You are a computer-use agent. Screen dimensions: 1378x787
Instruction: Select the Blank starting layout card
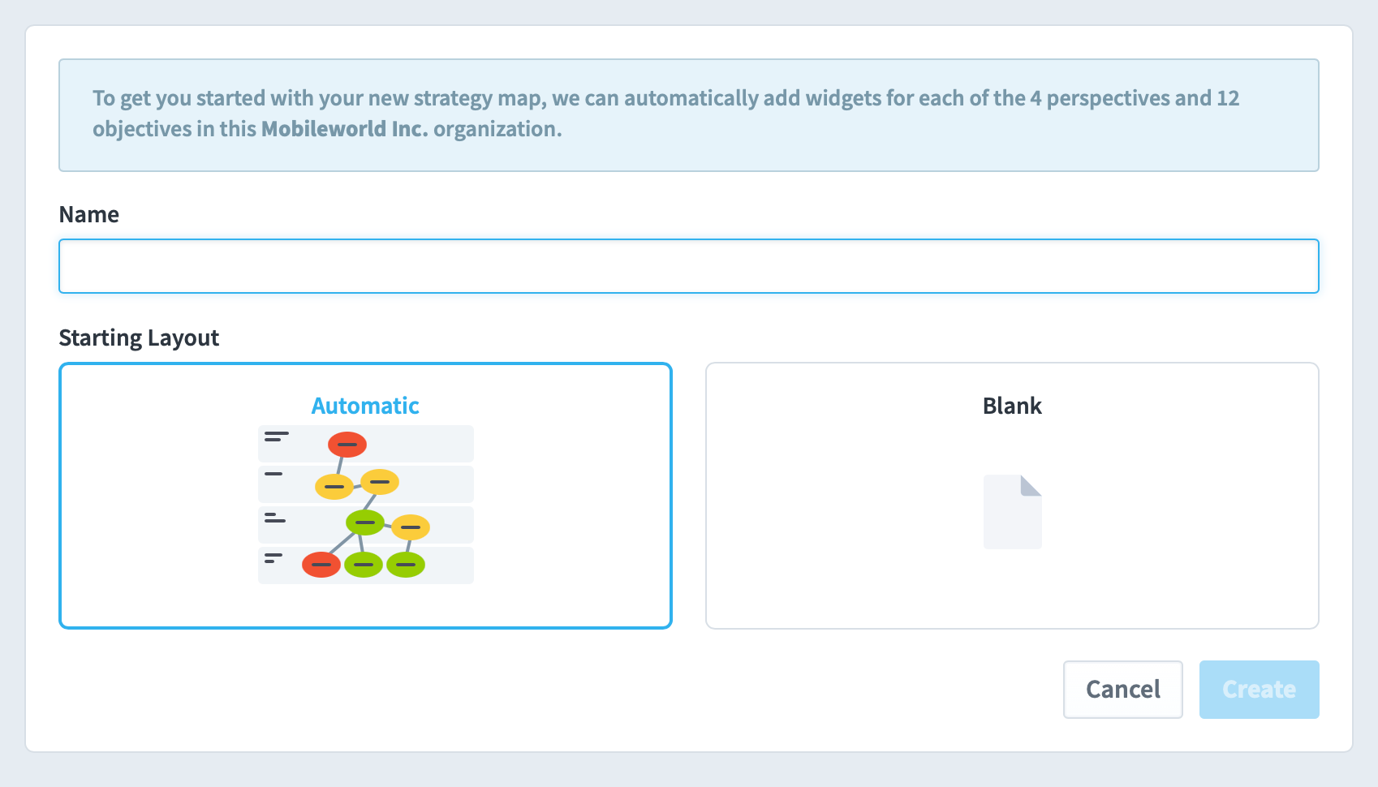coord(1012,496)
